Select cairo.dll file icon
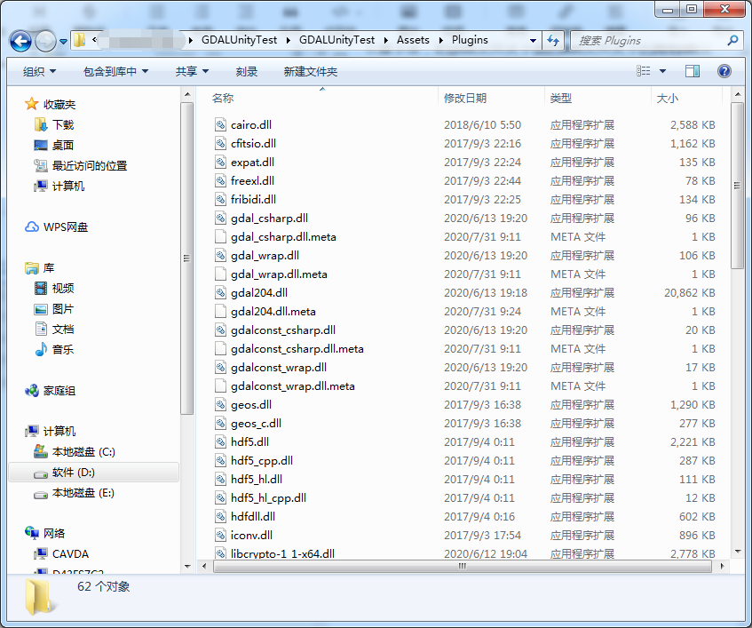This screenshot has width=752, height=628. (220, 124)
